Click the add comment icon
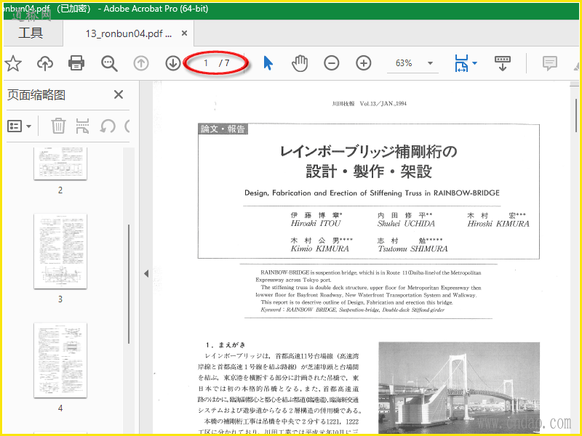Screen dimensions: 582x436 (550, 63)
